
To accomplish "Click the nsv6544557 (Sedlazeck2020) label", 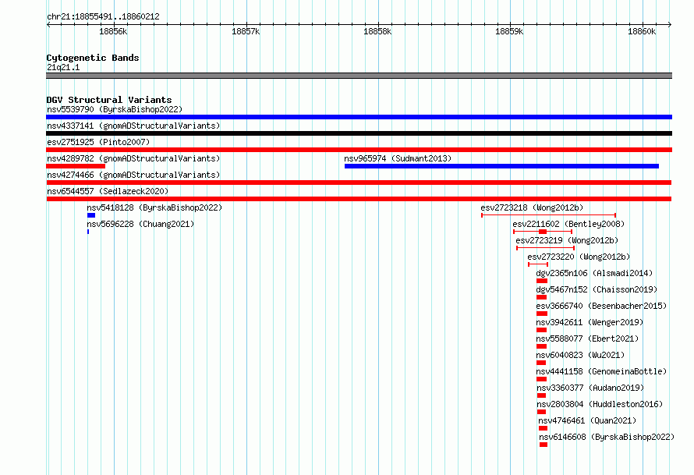I will (108, 191).
